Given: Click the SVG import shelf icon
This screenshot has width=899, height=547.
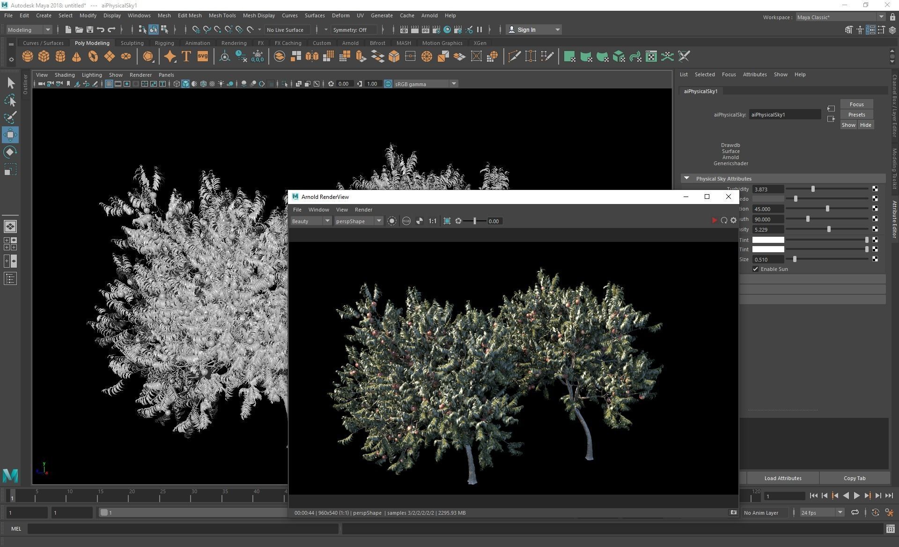Looking at the screenshot, I should click(x=202, y=57).
